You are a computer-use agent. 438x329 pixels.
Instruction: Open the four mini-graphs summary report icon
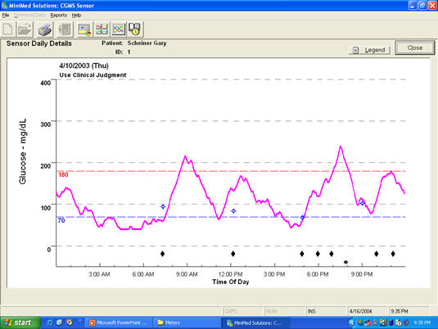(x=102, y=29)
